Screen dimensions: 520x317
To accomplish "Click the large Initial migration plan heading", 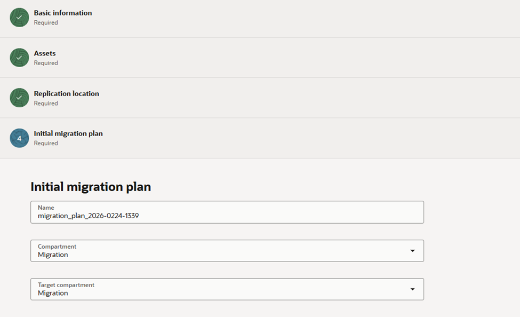I will click(91, 187).
